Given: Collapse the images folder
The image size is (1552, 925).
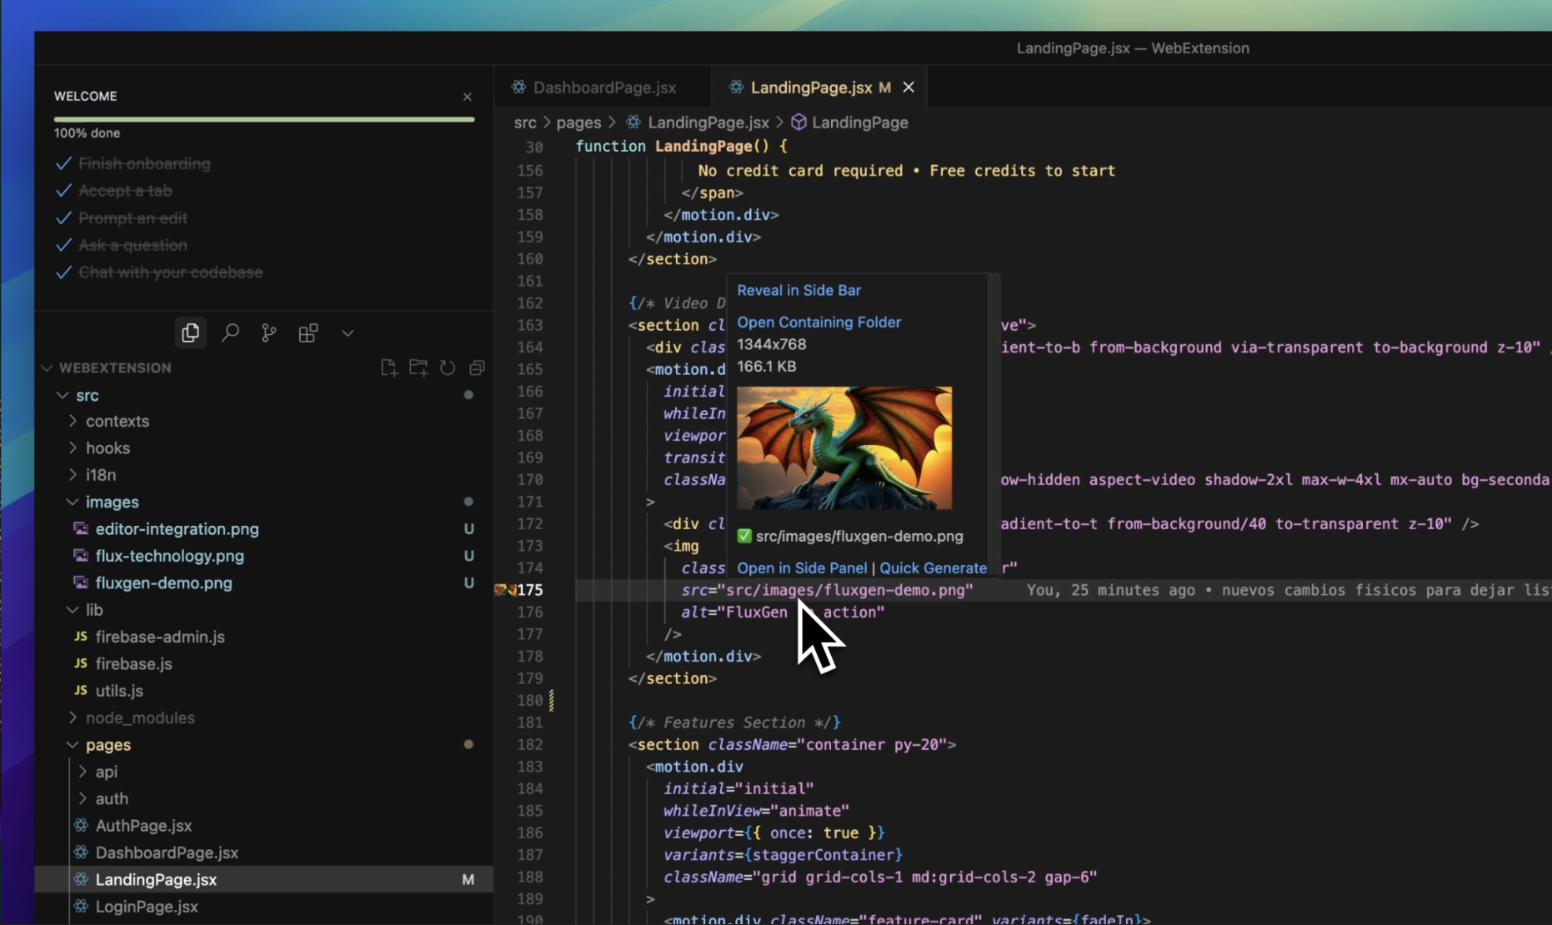Looking at the screenshot, I should (112, 502).
